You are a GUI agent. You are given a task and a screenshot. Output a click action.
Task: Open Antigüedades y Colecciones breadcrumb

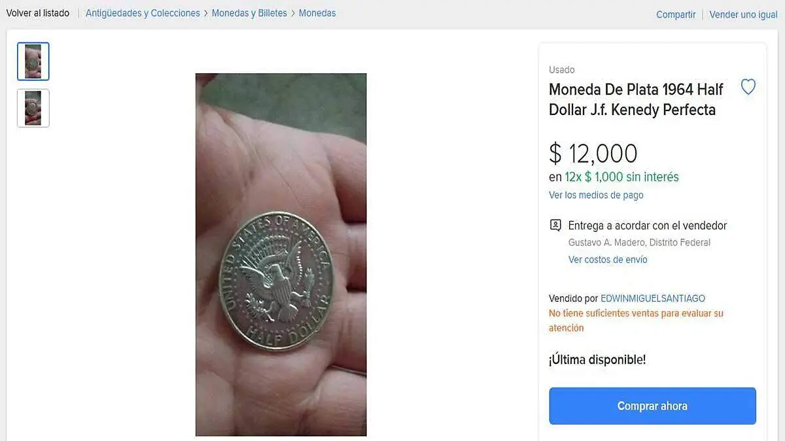(143, 13)
